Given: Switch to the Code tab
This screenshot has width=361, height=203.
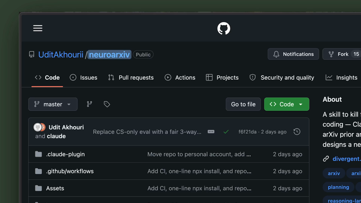Looking at the screenshot, I should click(47, 78).
